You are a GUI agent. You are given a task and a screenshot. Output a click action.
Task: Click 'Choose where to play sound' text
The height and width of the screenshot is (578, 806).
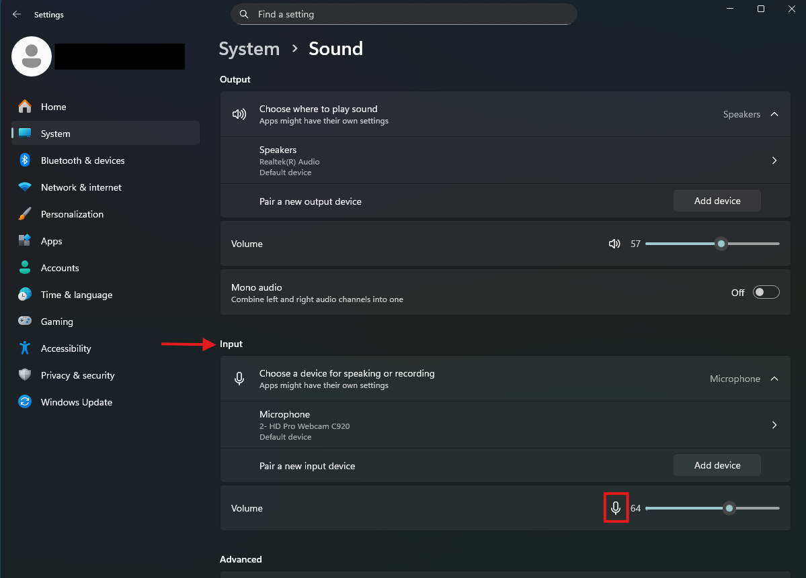[318, 109]
